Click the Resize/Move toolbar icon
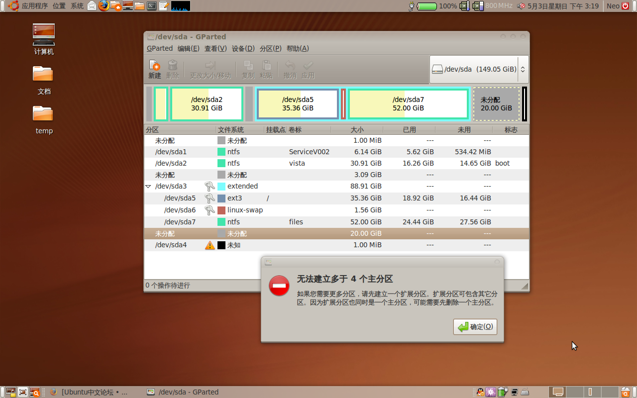This screenshot has width=637, height=398. click(x=211, y=65)
